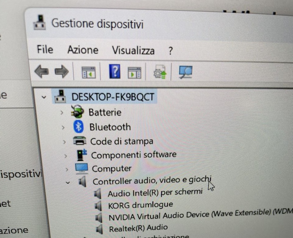Click the Batterie battery icon
This screenshot has height=238, width=293.
pyautogui.click(x=77, y=111)
